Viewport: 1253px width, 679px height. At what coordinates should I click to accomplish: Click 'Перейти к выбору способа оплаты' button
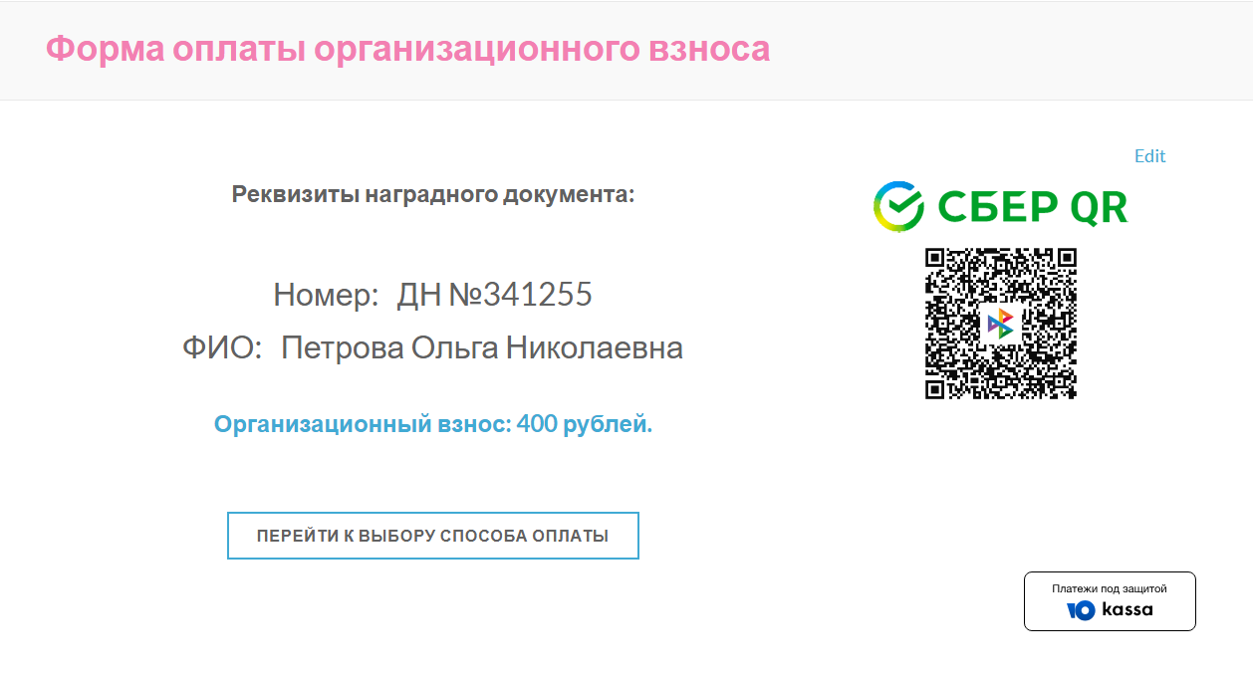click(x=433, y=536)
